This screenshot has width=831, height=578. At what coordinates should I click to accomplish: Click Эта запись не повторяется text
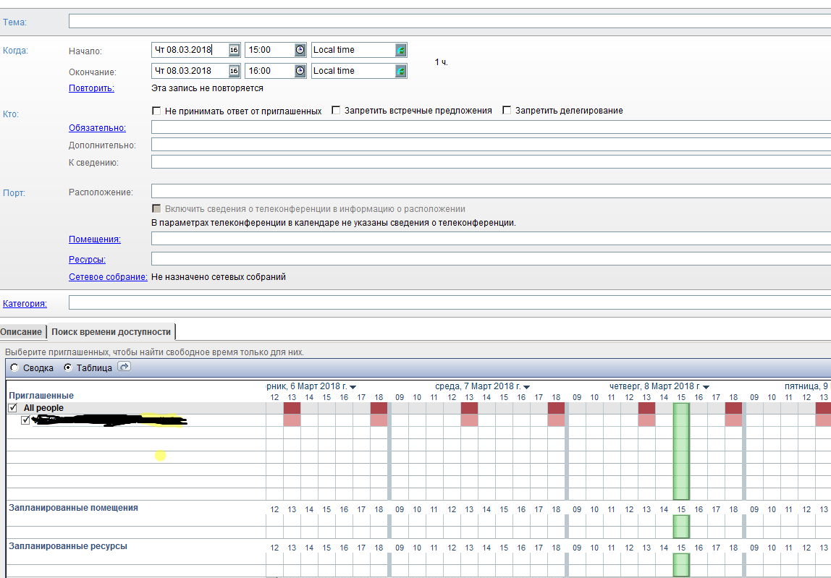pyautogui.click(x=207, y=88)
